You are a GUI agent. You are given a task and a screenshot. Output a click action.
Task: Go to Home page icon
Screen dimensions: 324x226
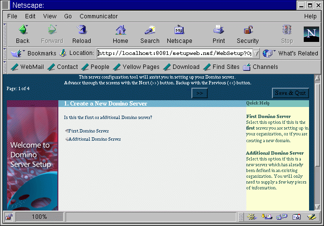[121, 29]
